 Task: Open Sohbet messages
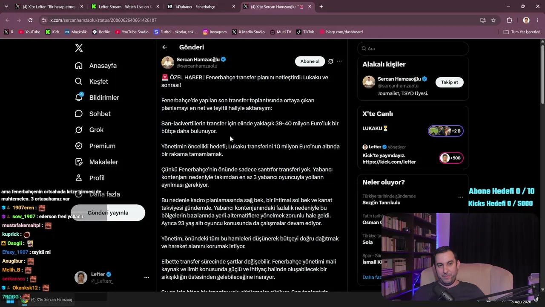92,114
